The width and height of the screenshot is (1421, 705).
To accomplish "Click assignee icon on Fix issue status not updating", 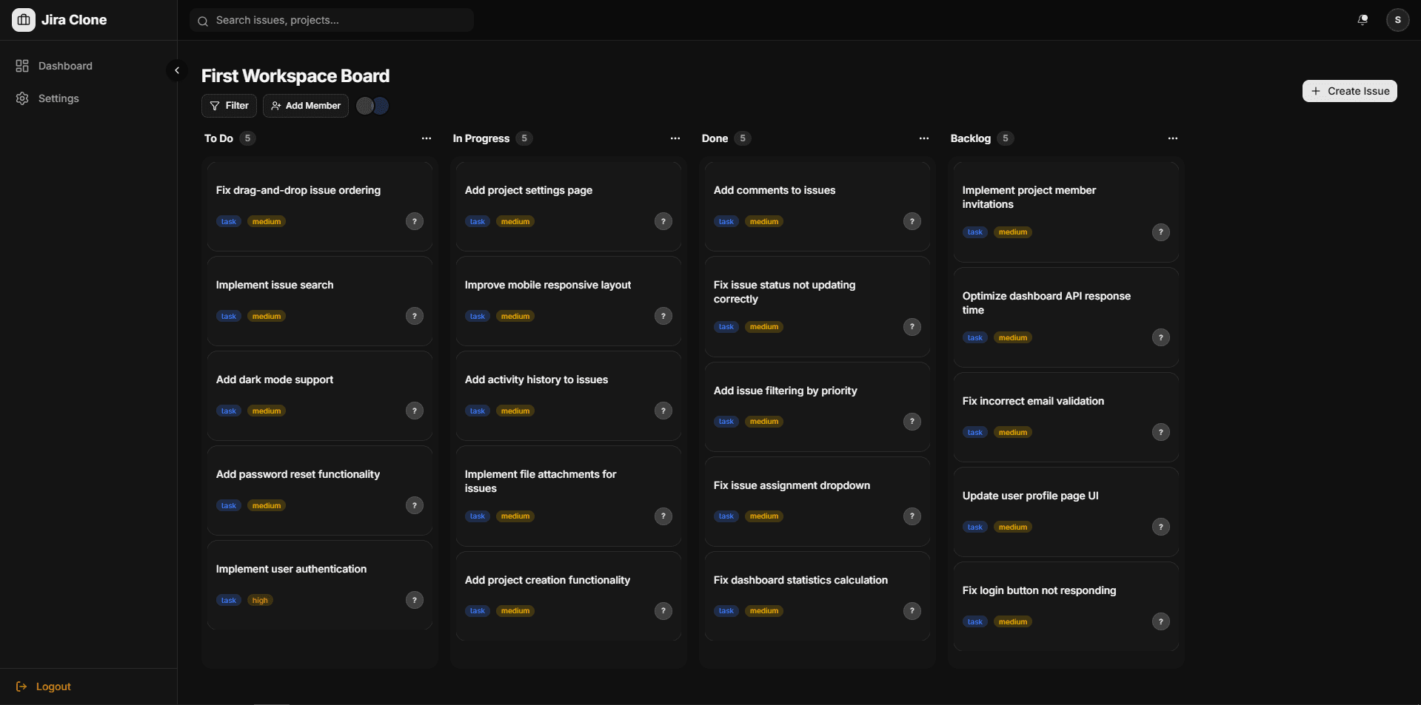I will (912, 327).
